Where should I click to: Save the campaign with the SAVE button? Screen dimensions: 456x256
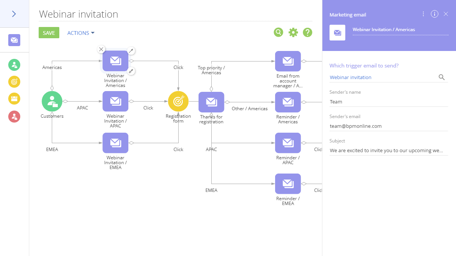[x=49, y=33]
